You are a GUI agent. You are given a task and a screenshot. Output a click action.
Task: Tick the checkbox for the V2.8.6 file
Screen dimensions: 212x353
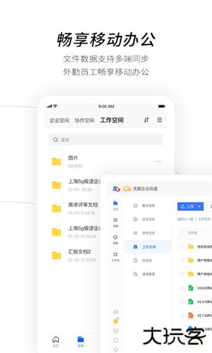182,288
